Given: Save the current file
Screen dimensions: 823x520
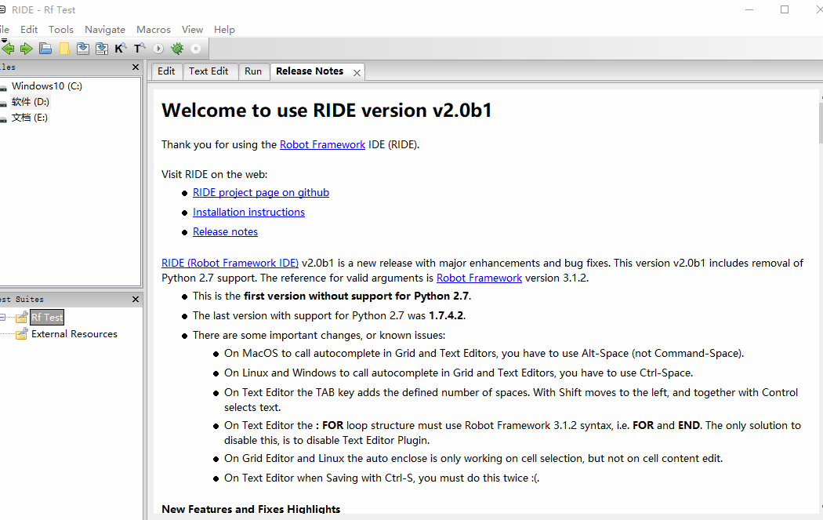Looking at the screenshot, I should click(83, 49).
